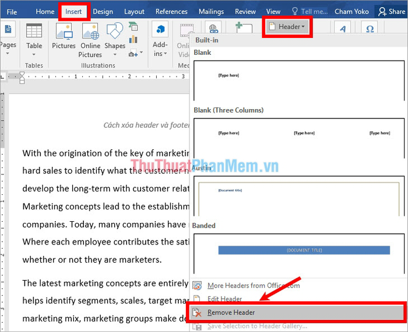This screenshot has width=408, height=332.
Task: Switch to the Layout tab
Action: tap(134, 12)
